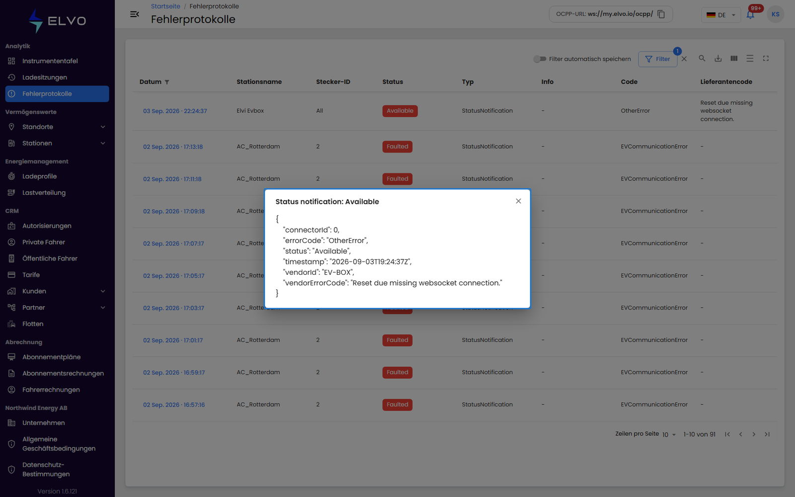The image size is (795, 497).
Task: Expand the Partner submenu
Action: [103, 308]
